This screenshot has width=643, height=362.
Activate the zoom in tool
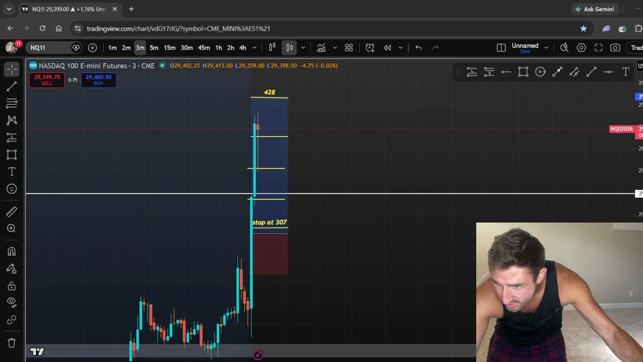[12, 228]
